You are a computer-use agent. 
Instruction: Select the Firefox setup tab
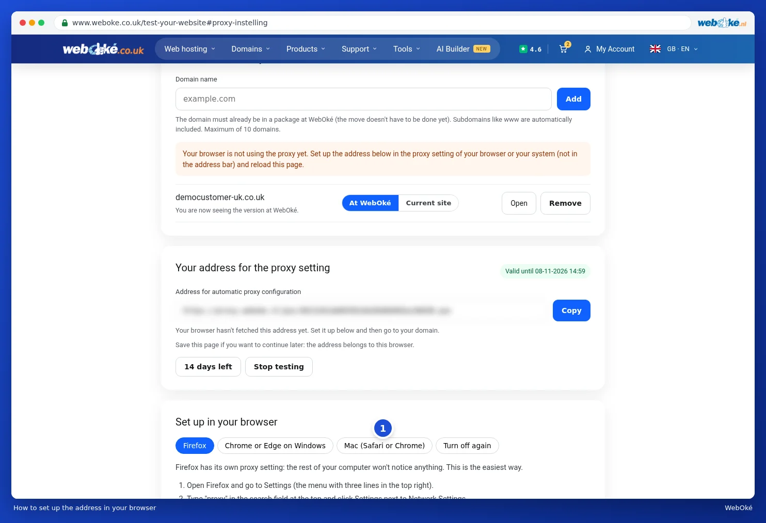[195, 446]
